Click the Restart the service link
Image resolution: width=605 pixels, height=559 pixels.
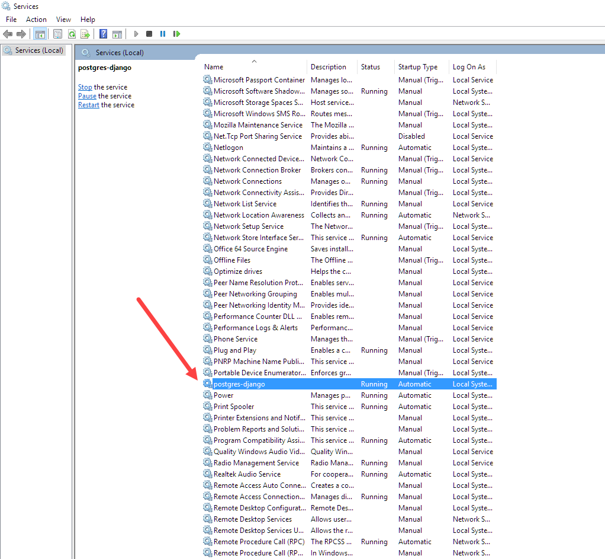(88, 105)
